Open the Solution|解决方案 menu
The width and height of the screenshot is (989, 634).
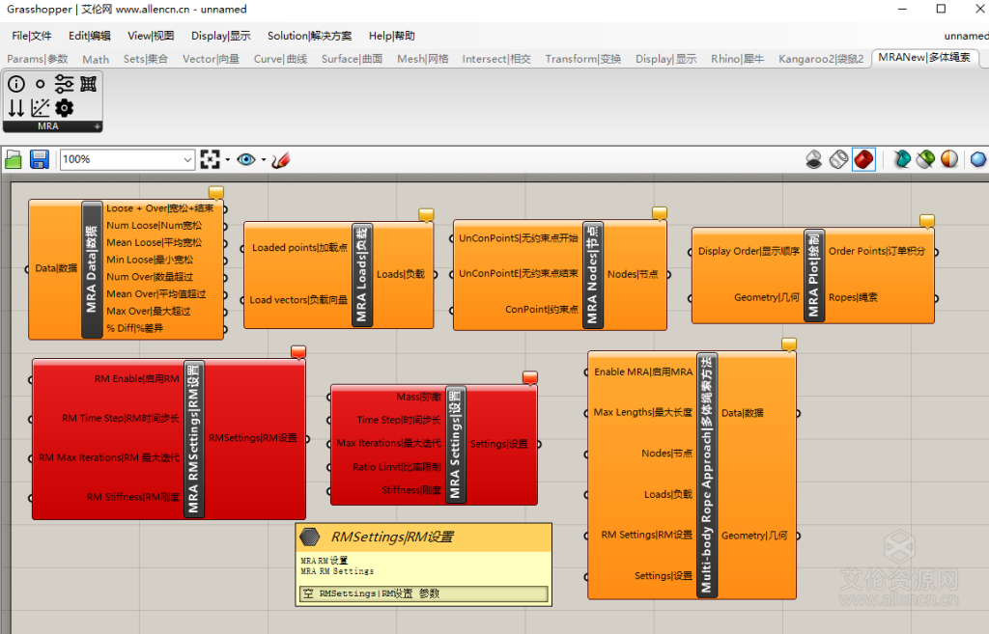[310, 36]
